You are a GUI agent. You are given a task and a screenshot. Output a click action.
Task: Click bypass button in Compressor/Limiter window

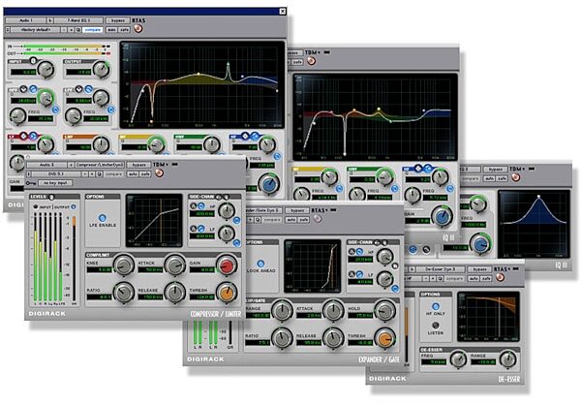point(138,165)
